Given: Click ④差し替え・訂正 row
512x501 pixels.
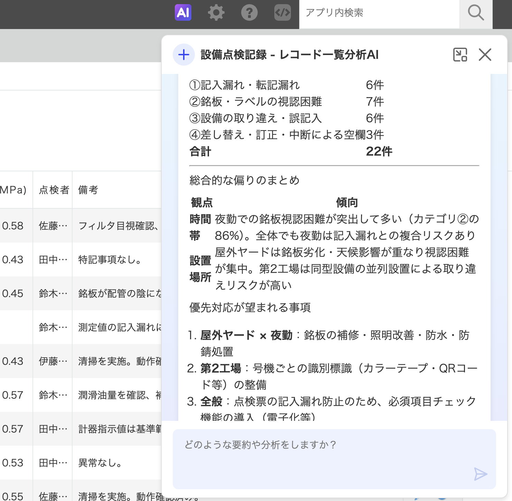Looking at the screenshot, I should (286, 135).
